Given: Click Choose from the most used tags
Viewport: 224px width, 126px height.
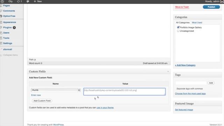Looking at the screenshot, I should [x=190, y=93].
